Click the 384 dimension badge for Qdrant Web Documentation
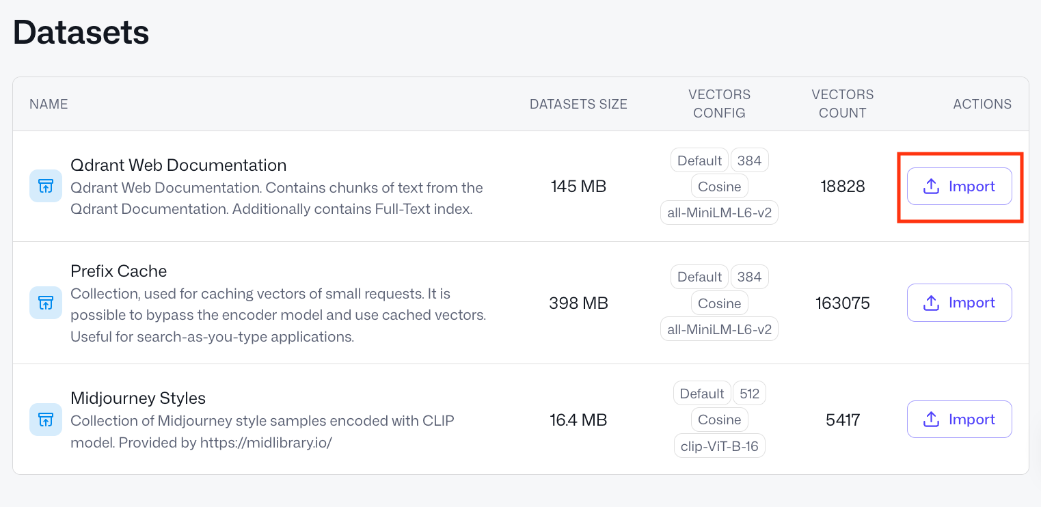The width and height of the screenshot is (1041, 507). pos(749,160)
